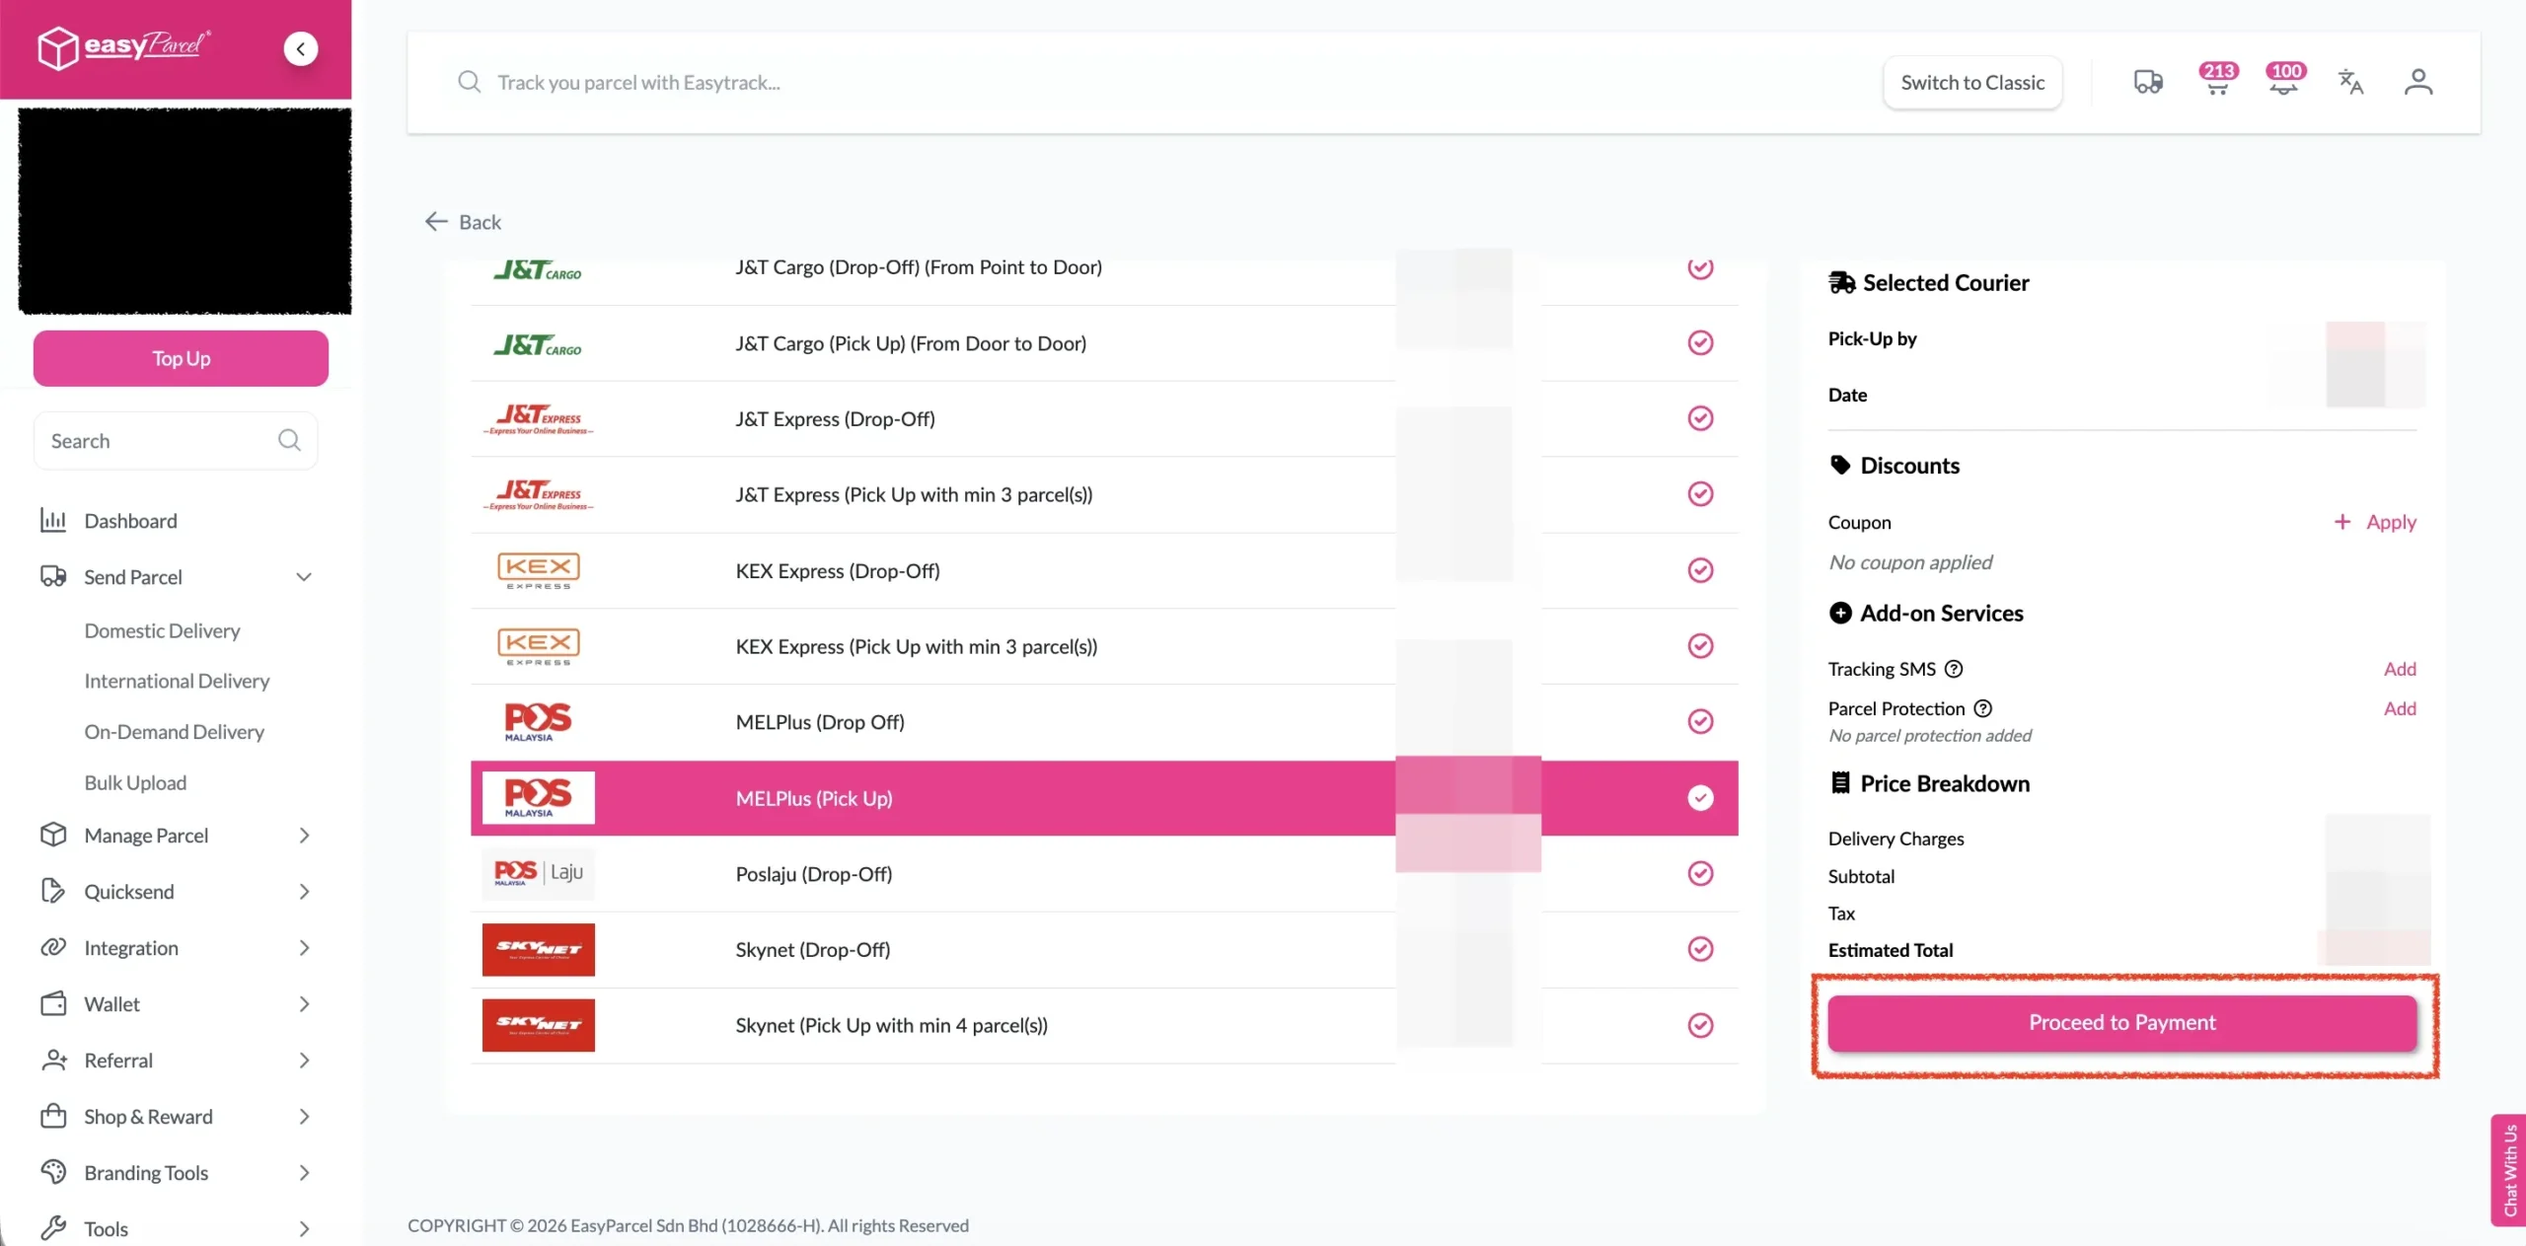Click Proceed to Payment button

[x=2121, y=1023]
